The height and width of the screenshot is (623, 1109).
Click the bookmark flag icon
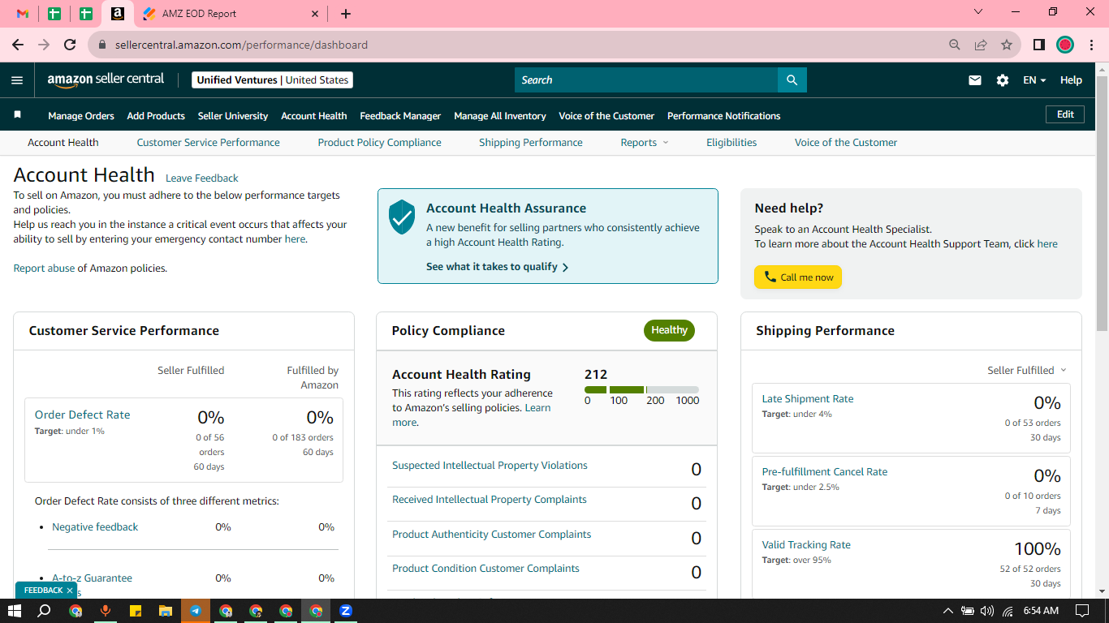[x=17, y=115]
